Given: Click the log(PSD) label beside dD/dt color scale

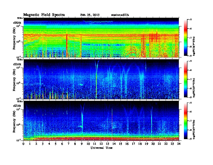Looking at the screenshot, I should pyautogui.click(x=194, y=88).
